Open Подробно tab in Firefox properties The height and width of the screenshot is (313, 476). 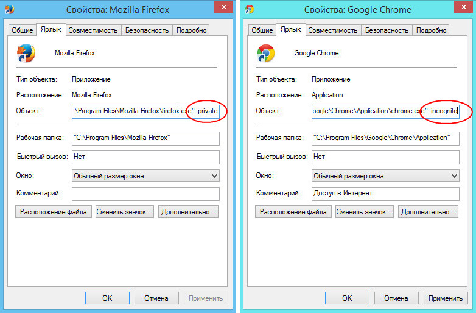(191, 30)
